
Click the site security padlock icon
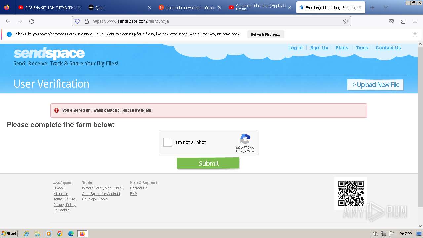[x=87, y=21]
